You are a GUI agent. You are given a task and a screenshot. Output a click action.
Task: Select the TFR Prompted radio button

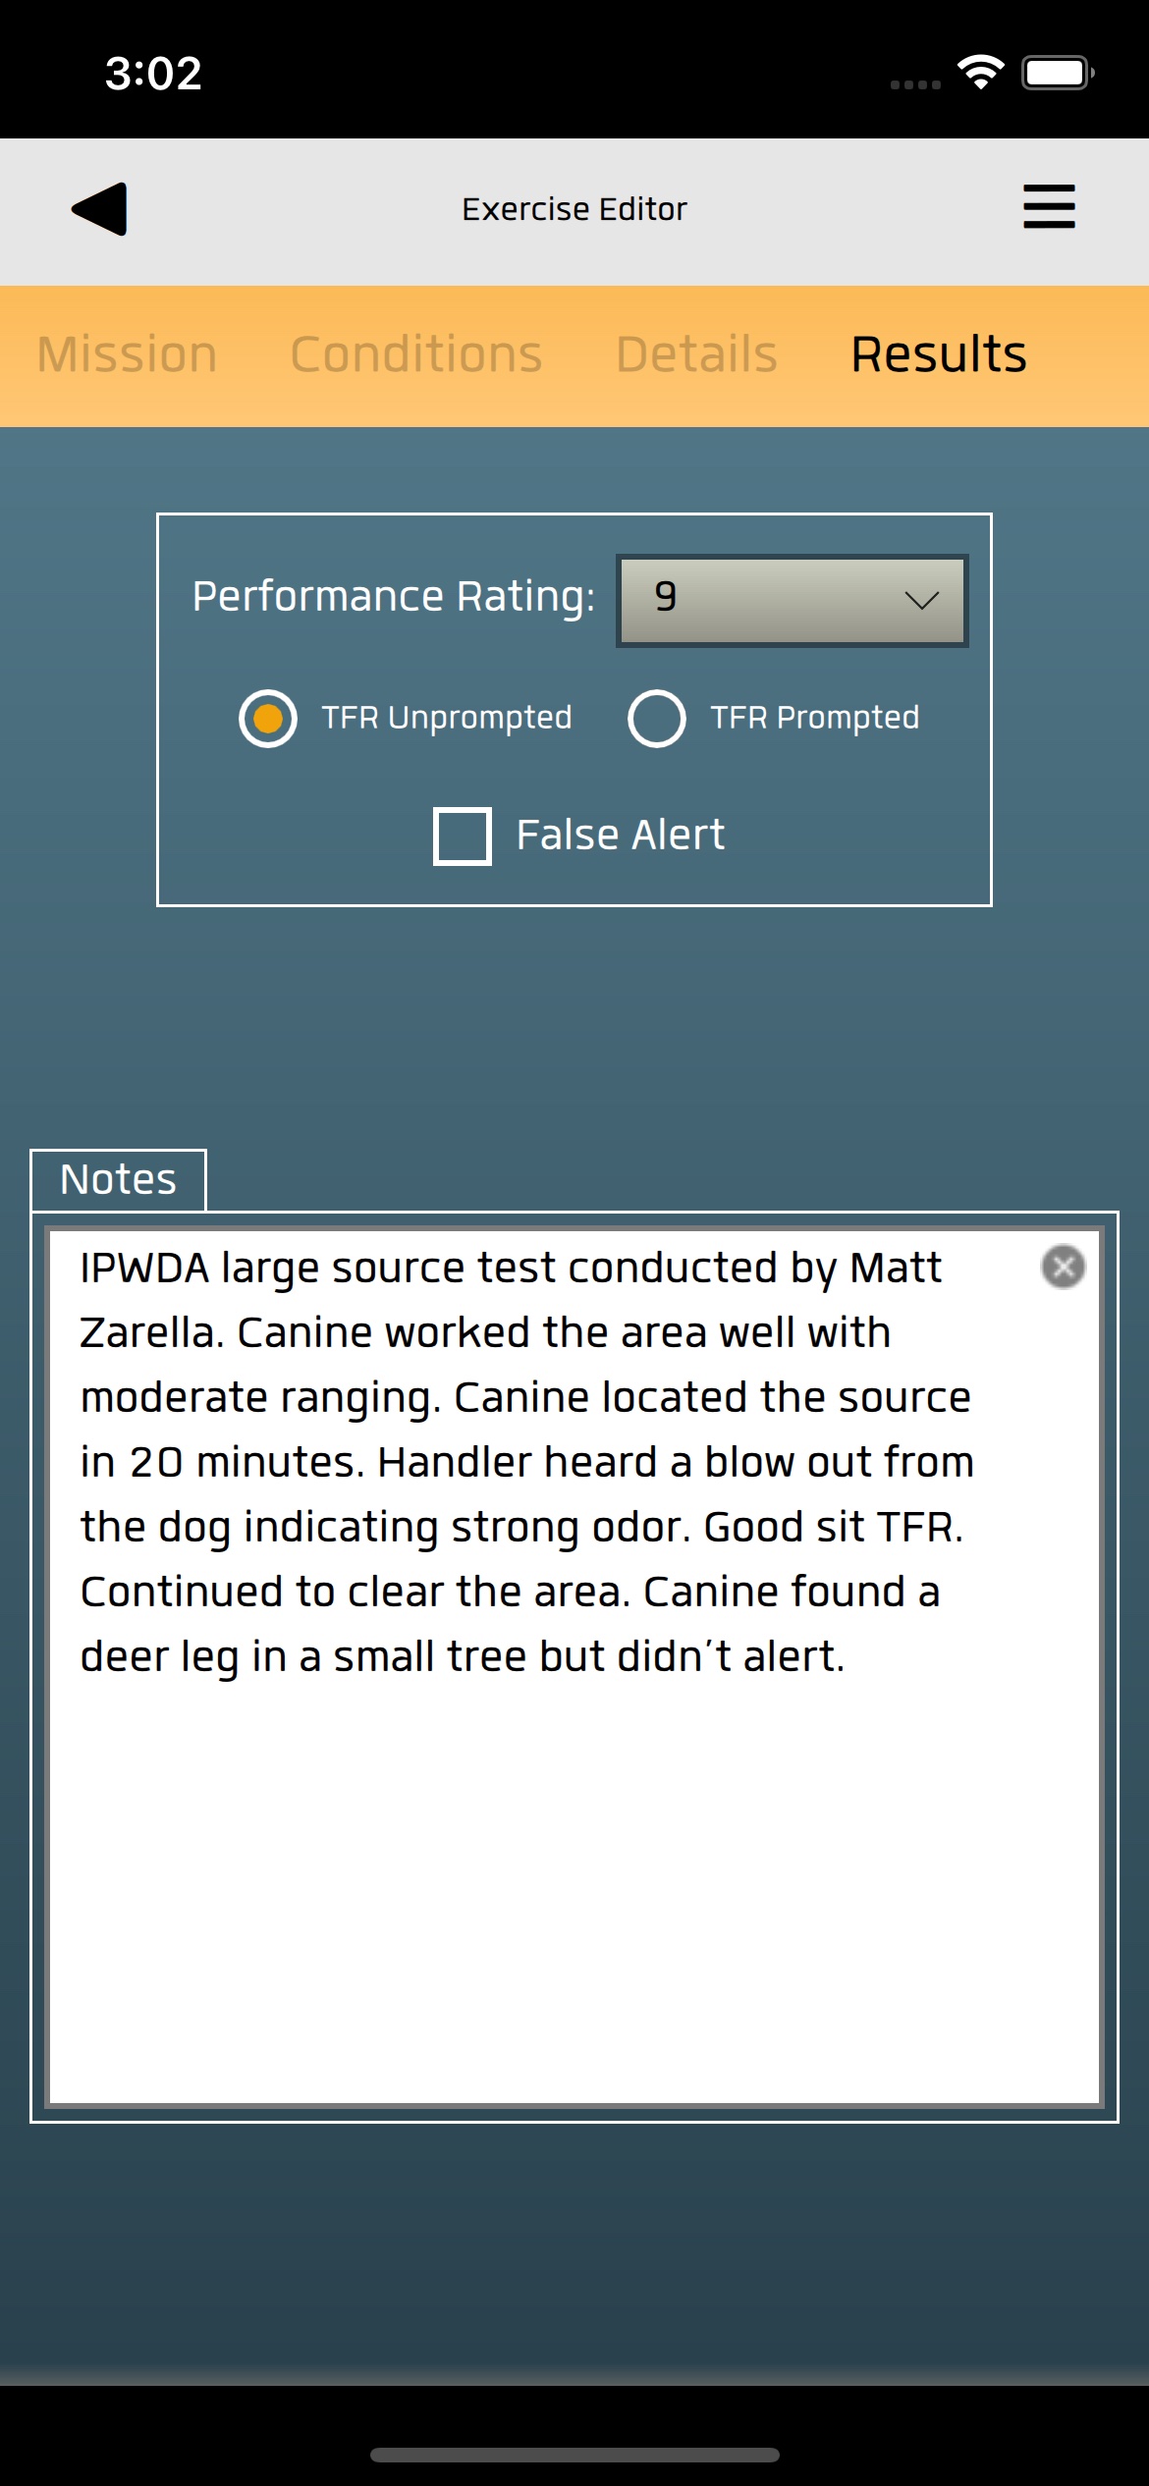pyautogui.click(x=657, y=719)
